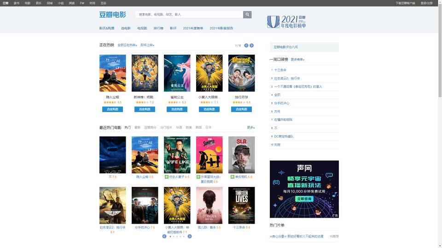Open 音乐 in top bar
This screenshot has height=248, width=442.
39,3
